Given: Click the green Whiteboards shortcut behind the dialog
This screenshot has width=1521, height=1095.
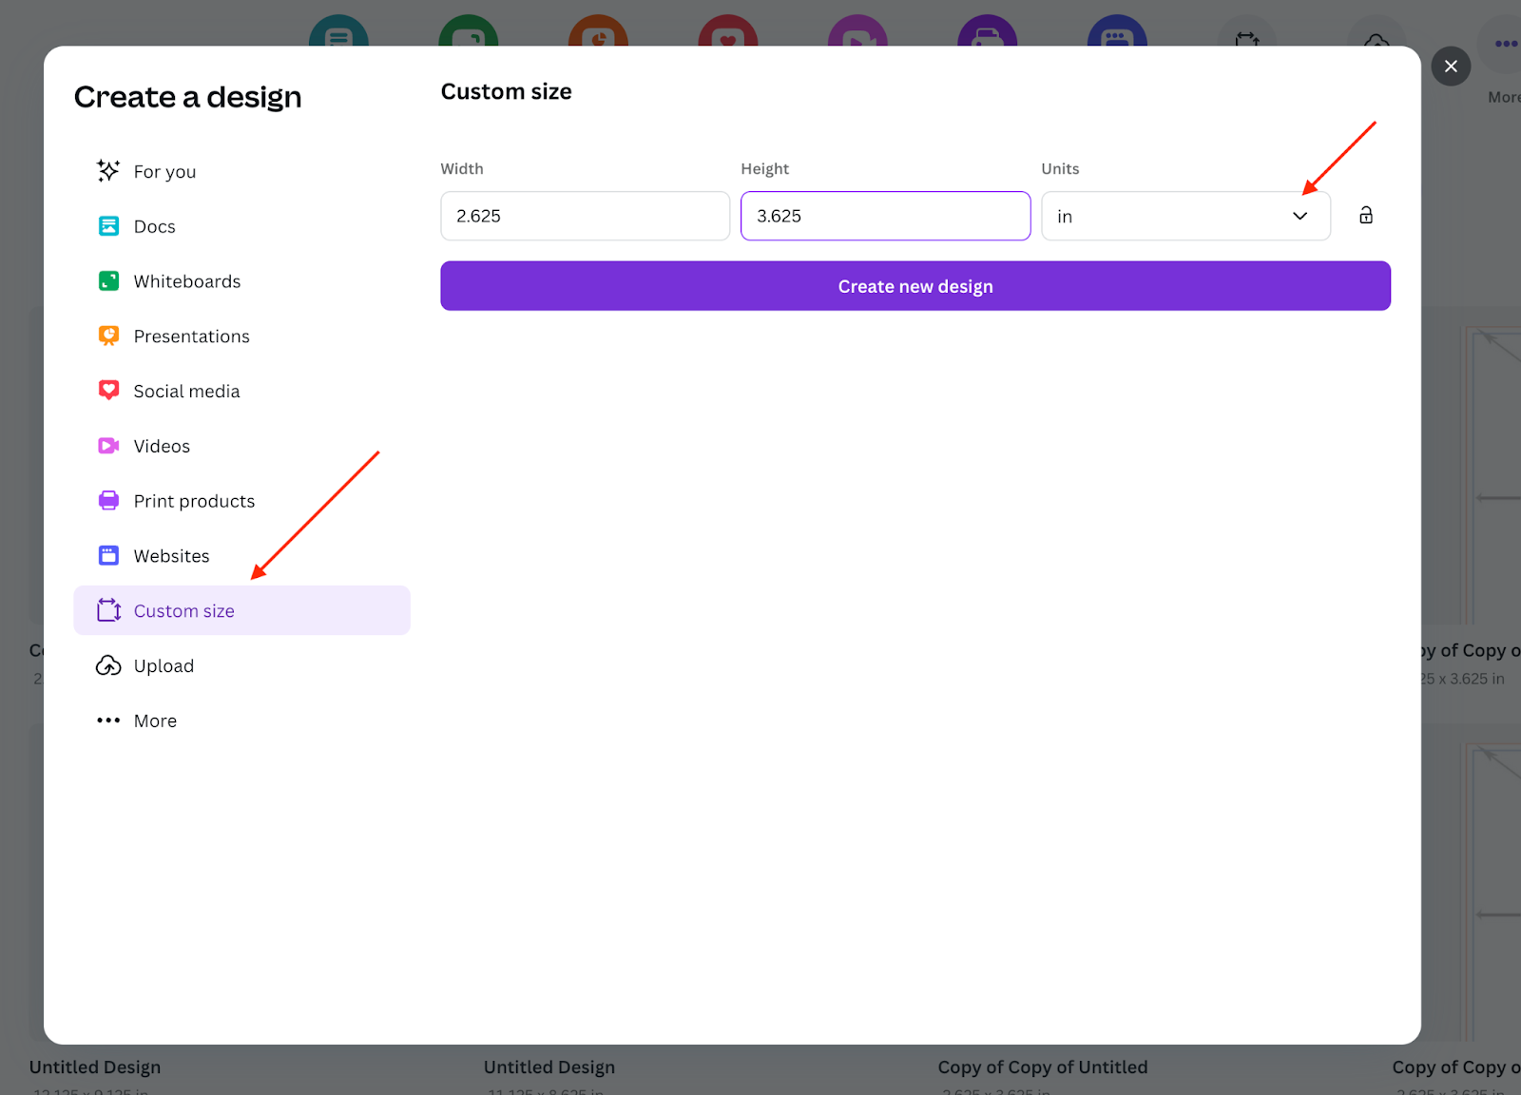Looking at the screenshot, I should 469,32.
